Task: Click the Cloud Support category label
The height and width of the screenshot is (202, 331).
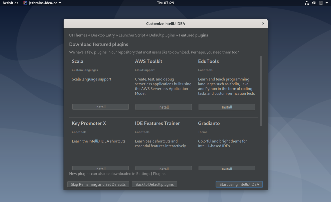Action: point(145,70)
